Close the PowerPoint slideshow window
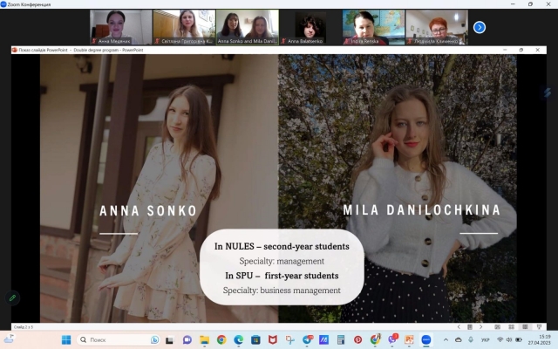Screen dimensions: 558x349 (537, 50)
